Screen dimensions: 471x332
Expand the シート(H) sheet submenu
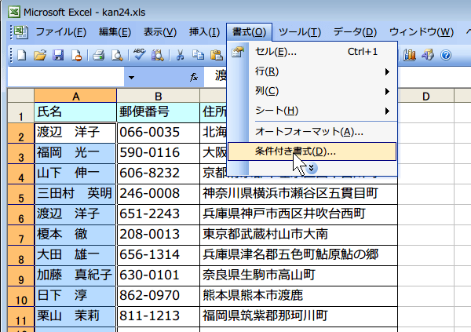(x=322, y=110)
